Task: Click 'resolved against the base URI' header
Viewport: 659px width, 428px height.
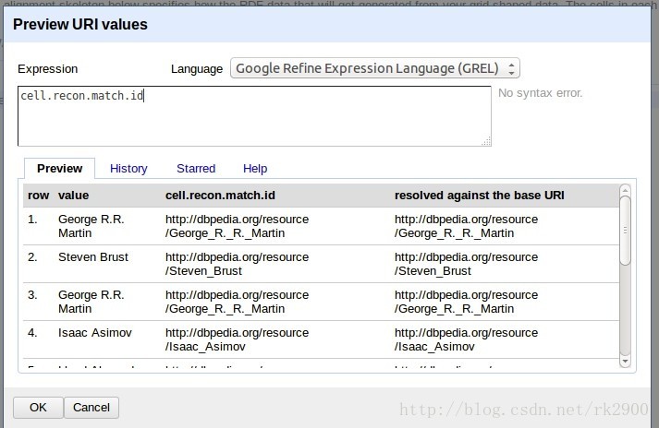Action: coord(480,196)
